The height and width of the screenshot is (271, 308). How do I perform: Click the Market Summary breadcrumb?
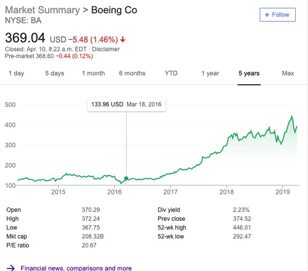[x=42, y=10]
